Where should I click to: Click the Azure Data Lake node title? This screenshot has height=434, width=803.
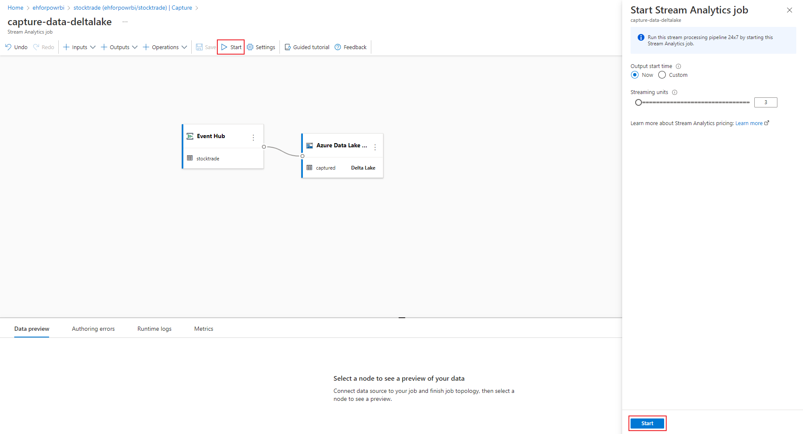point(342,145)
